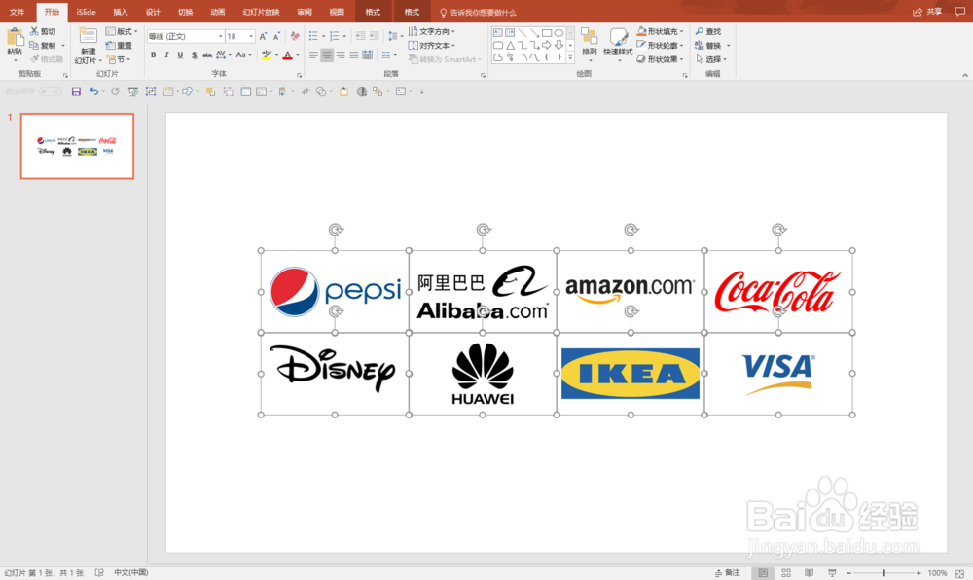Toggle right text alignment
973x580 pixels.
pyautogui.click(x=341, y=55)
